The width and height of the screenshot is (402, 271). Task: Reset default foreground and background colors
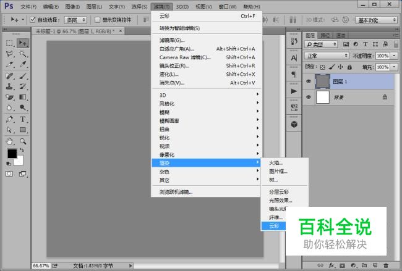coord(8,164)
